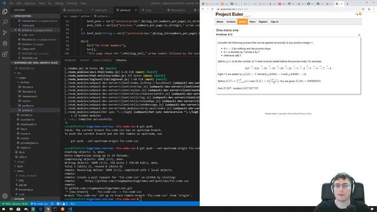377x212 pixels.
Task: Switch to the PROBLEMS panel tab
Action: click(x=70, y=60)
